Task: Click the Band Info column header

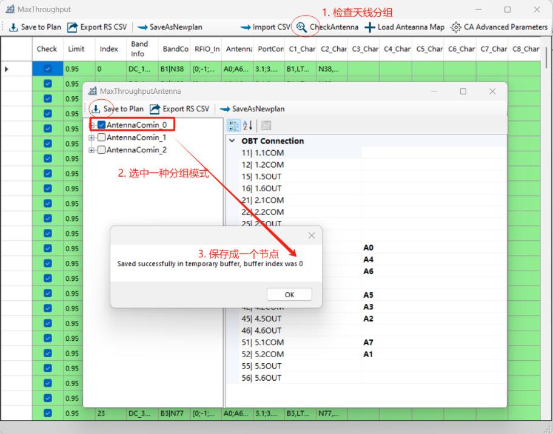Action: coord(142,49)
